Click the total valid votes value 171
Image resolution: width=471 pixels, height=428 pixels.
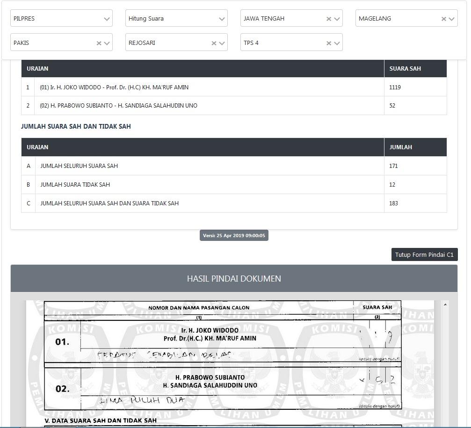point(393,166)
